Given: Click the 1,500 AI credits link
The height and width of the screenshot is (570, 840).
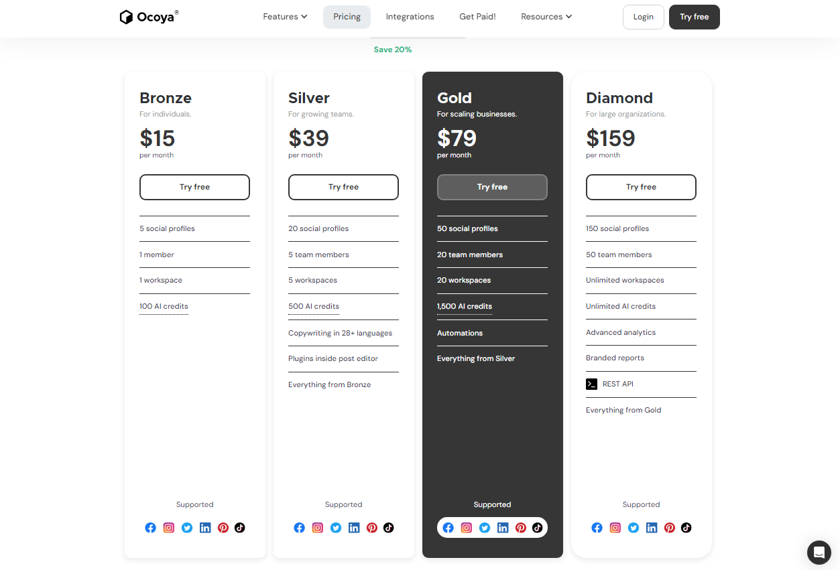Looking at the screenshot, I should tap(465, 306).
